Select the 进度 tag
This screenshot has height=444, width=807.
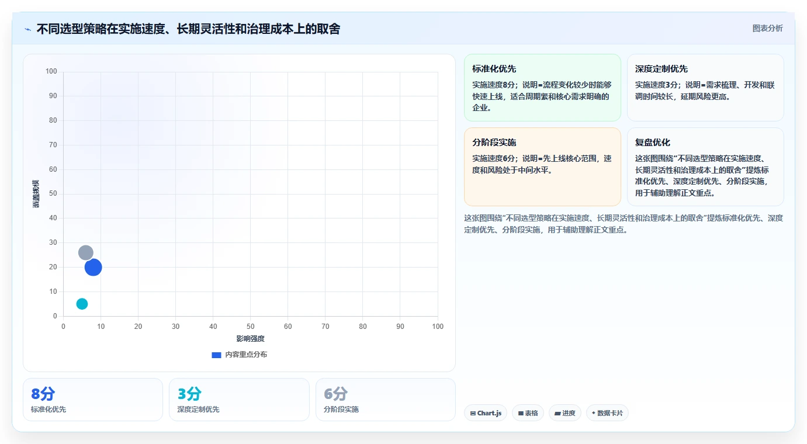[x=565, y=413]
